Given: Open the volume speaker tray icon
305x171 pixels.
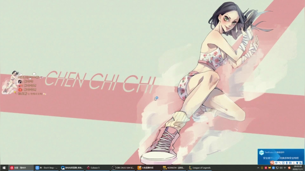Looking at the screenshot, I should tap(281, 168).
